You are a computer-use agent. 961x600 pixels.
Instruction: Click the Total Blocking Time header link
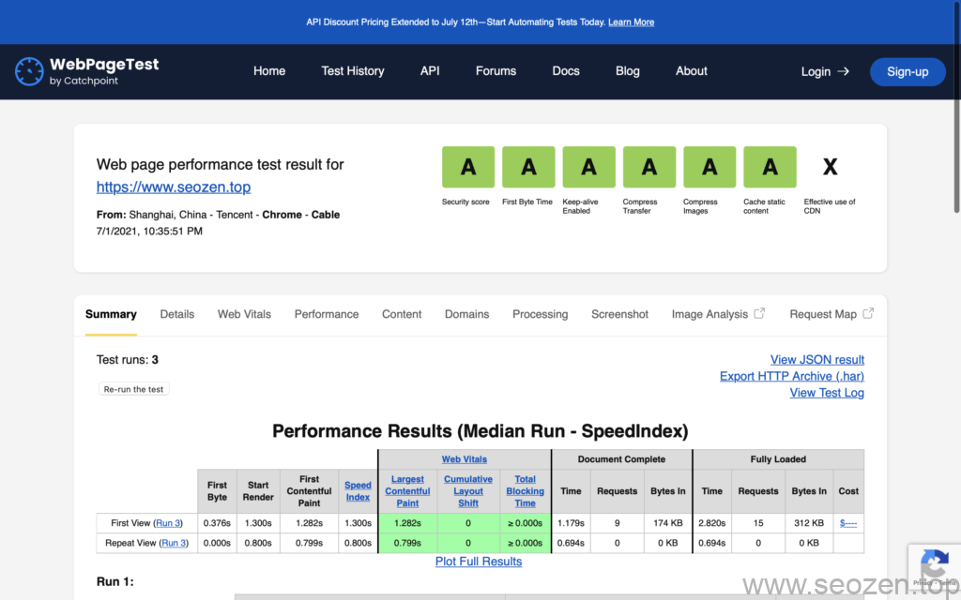[x=526, y=491]
